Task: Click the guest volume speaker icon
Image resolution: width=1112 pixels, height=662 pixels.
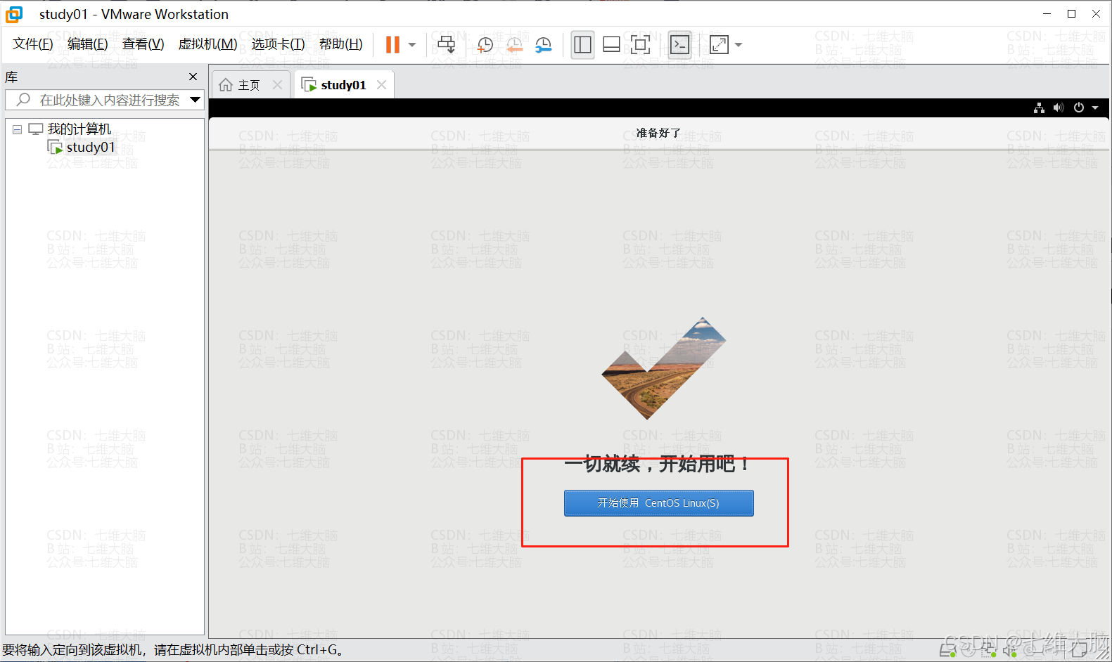Action: point(1059,108)
